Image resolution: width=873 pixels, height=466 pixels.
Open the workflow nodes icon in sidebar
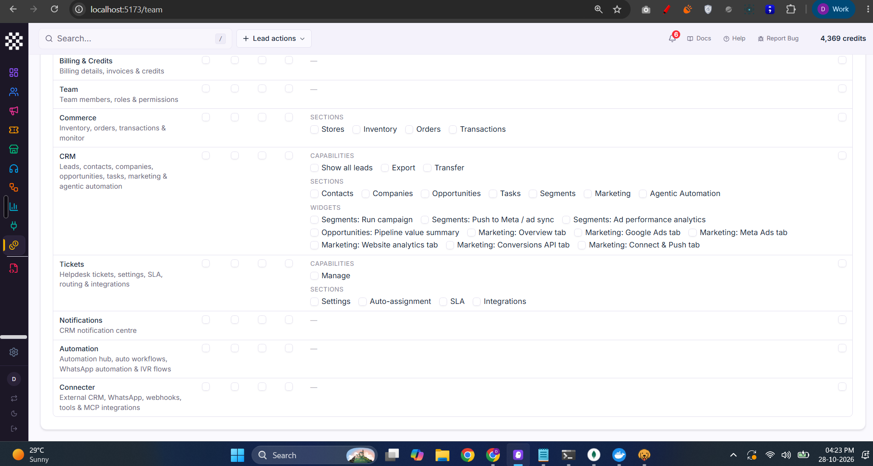pyautogui.click(x=14, y=187)
